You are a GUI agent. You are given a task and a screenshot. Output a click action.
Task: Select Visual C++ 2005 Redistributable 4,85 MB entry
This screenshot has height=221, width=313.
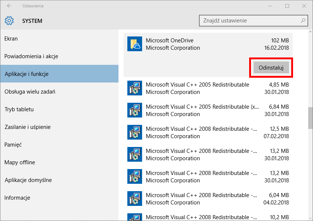(x=208, y=88)
